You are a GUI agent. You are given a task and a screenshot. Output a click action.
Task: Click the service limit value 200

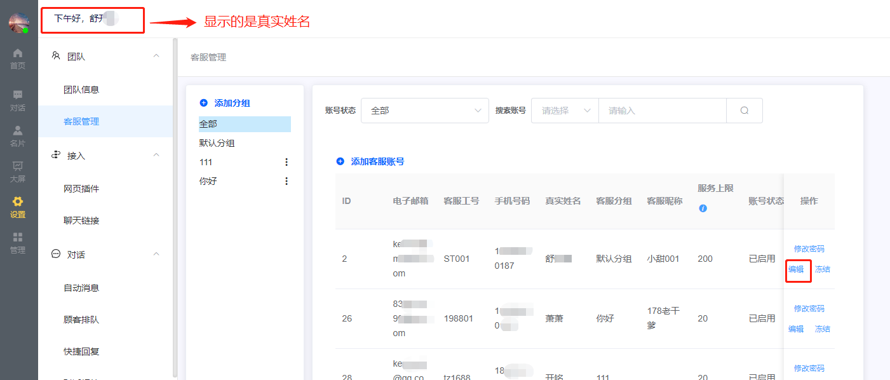tap(705, 259)
